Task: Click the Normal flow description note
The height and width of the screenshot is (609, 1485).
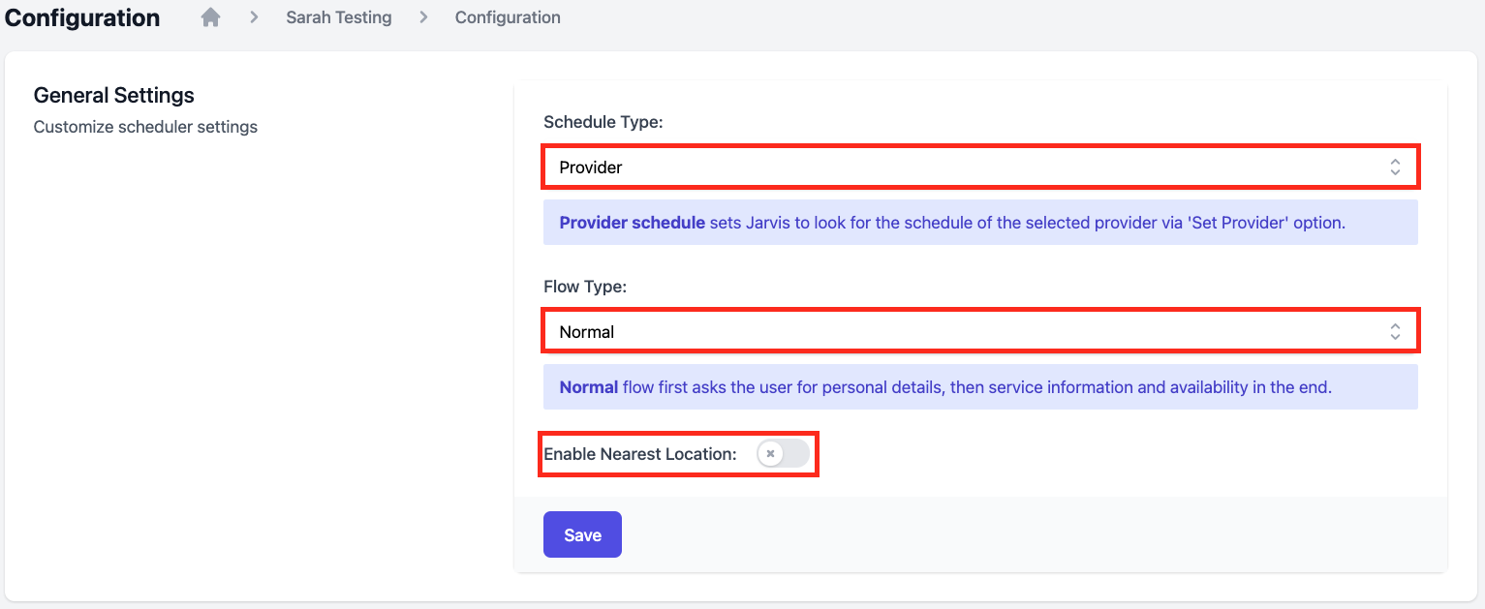Action: pos(980,386)
